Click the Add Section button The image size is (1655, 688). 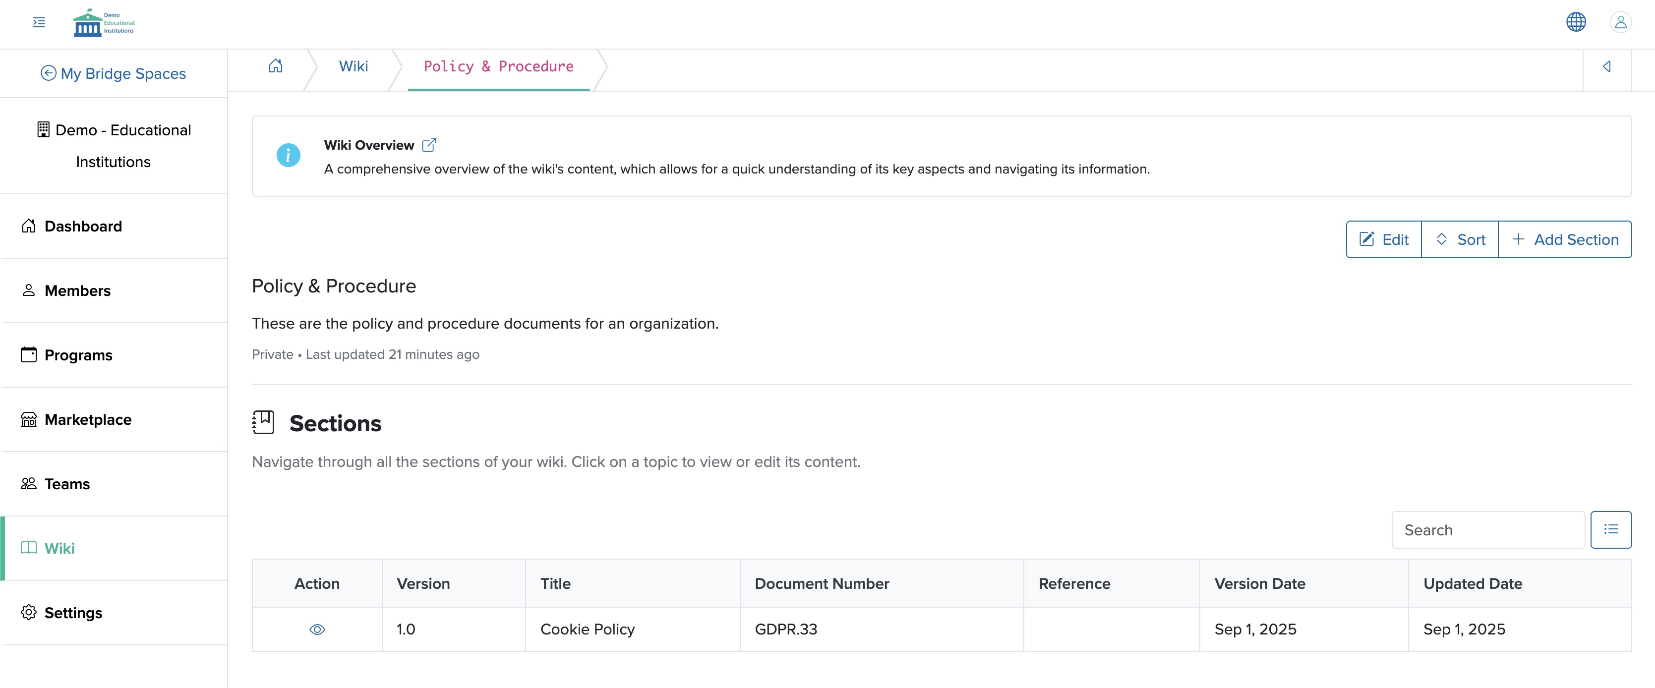1564,239
